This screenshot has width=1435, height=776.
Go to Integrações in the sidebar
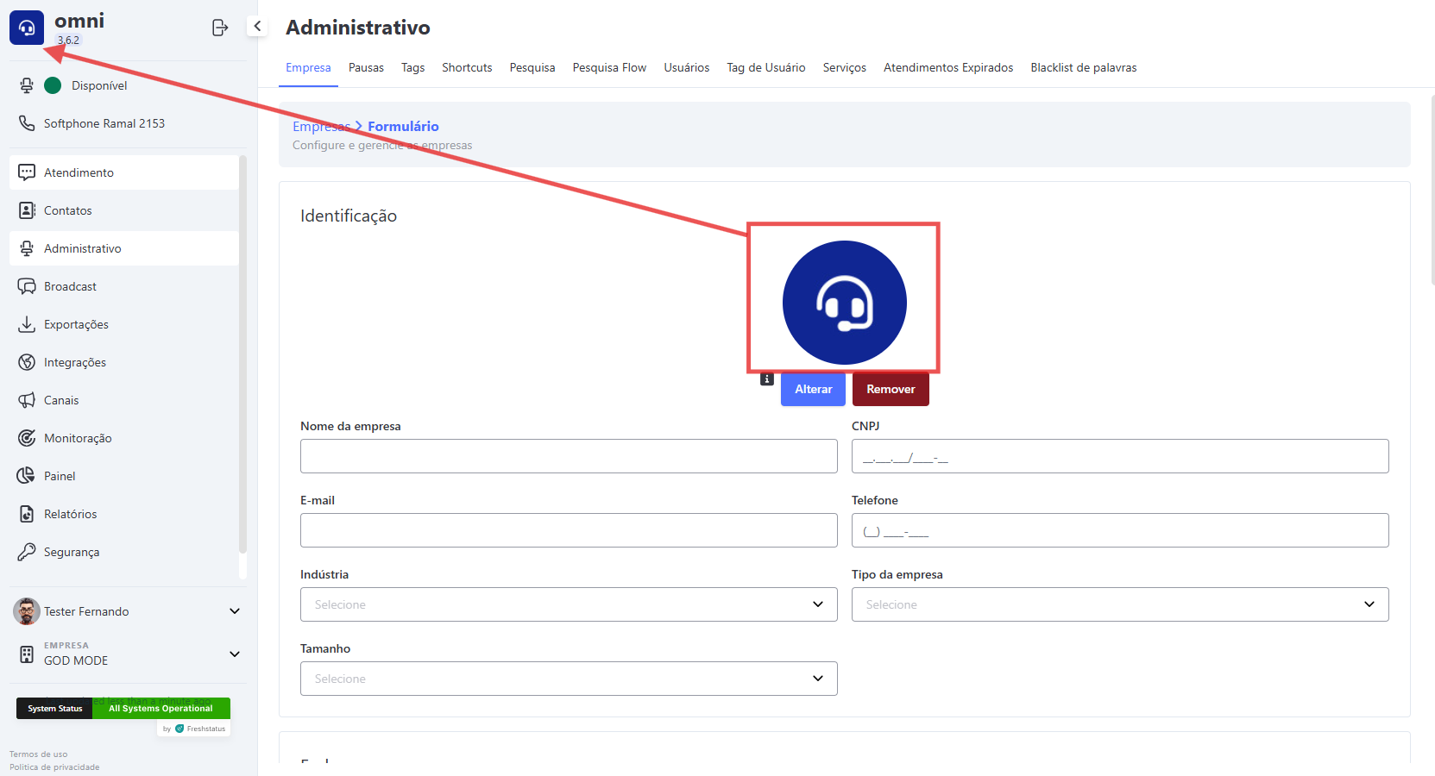click(74, 362)
